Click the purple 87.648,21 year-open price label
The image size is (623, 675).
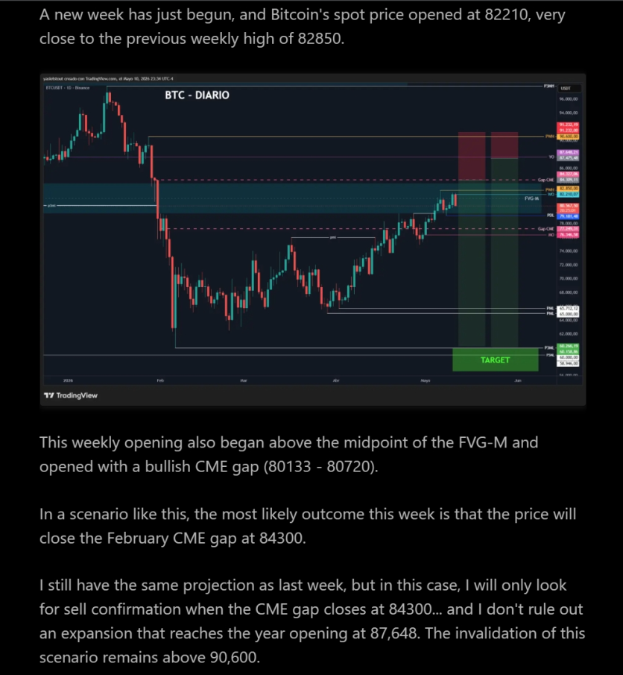pyautogui.click(x=569, y=152)
